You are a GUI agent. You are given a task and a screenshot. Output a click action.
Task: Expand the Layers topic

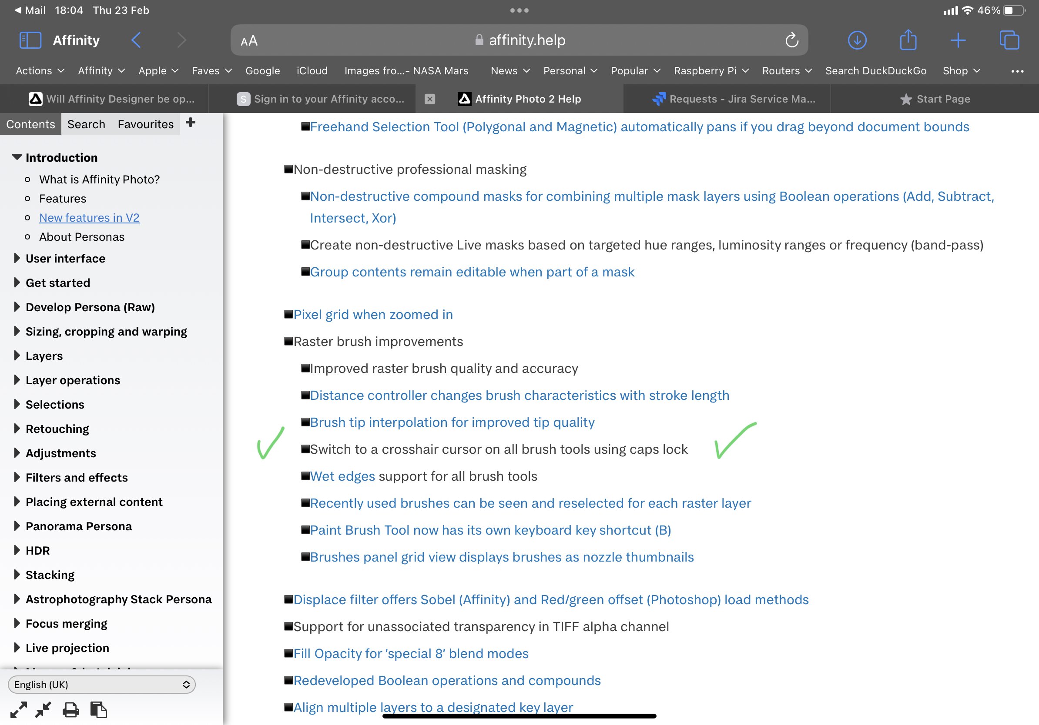17,356
